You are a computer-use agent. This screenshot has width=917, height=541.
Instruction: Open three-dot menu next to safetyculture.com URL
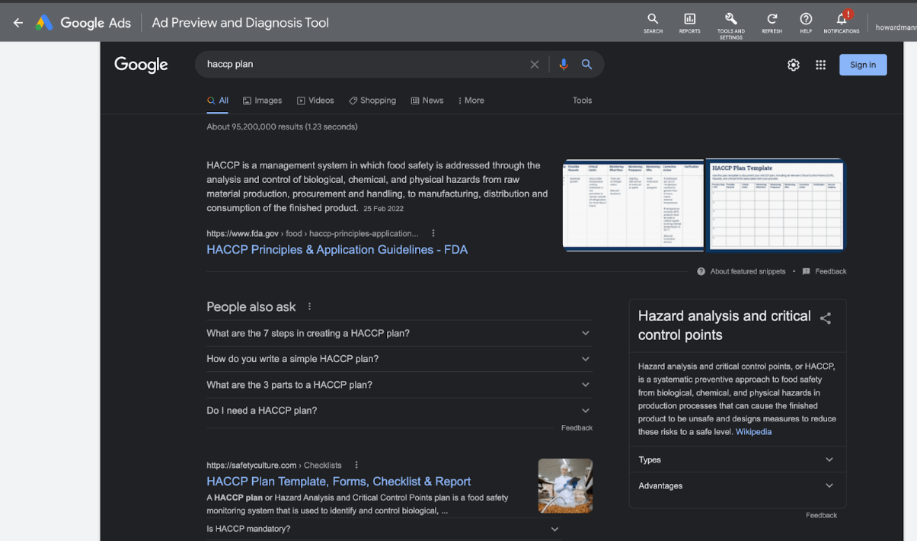(x=356, y=465)
